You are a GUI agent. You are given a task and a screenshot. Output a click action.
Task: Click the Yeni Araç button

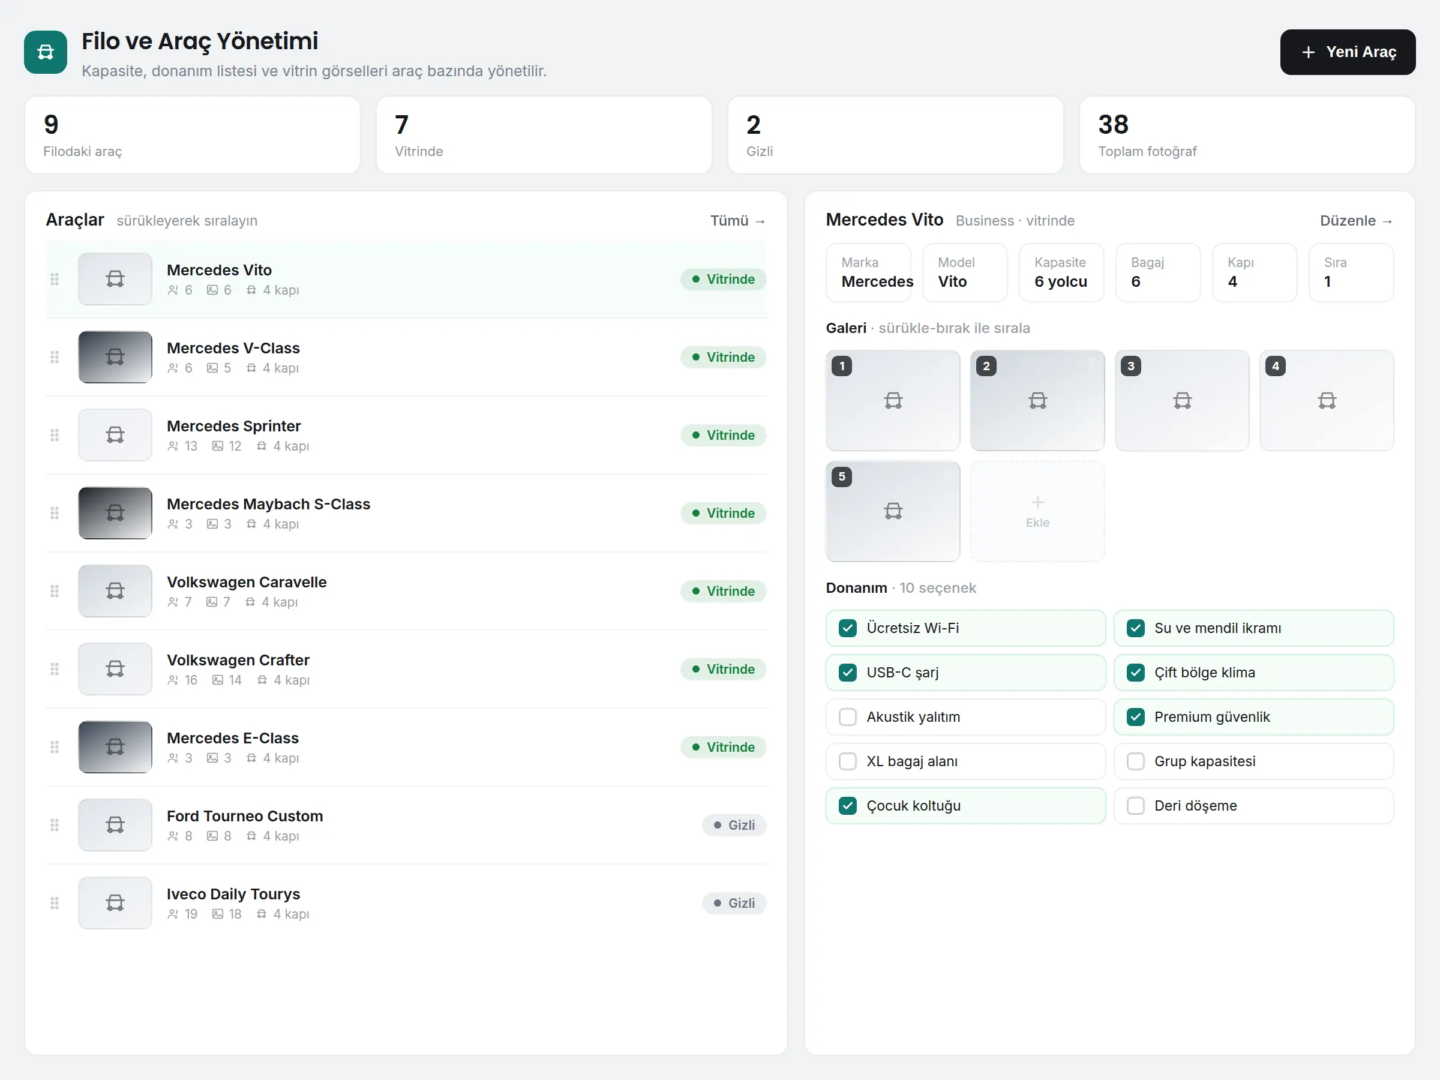(x=1348, y=52)
